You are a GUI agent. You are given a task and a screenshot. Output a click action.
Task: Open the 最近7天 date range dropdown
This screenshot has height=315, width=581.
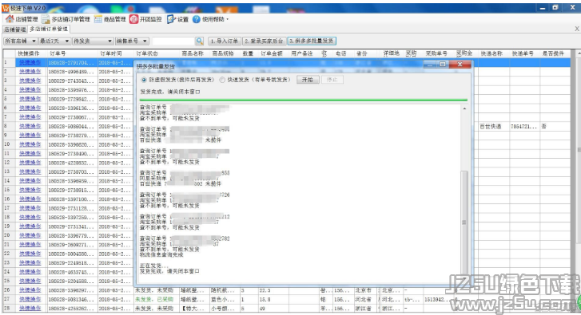click(x=55, y=41)
